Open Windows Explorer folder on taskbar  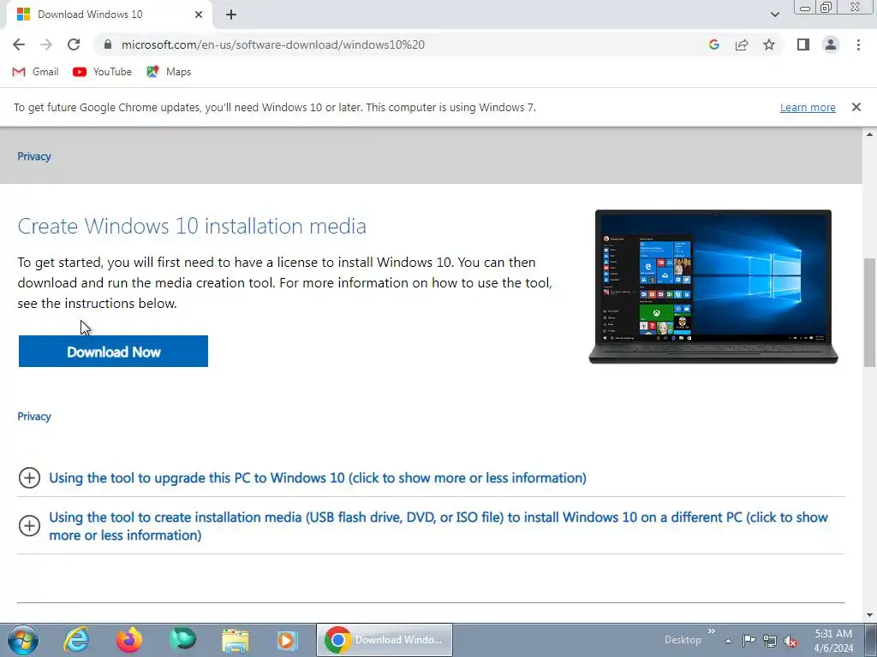coord(236,640)
